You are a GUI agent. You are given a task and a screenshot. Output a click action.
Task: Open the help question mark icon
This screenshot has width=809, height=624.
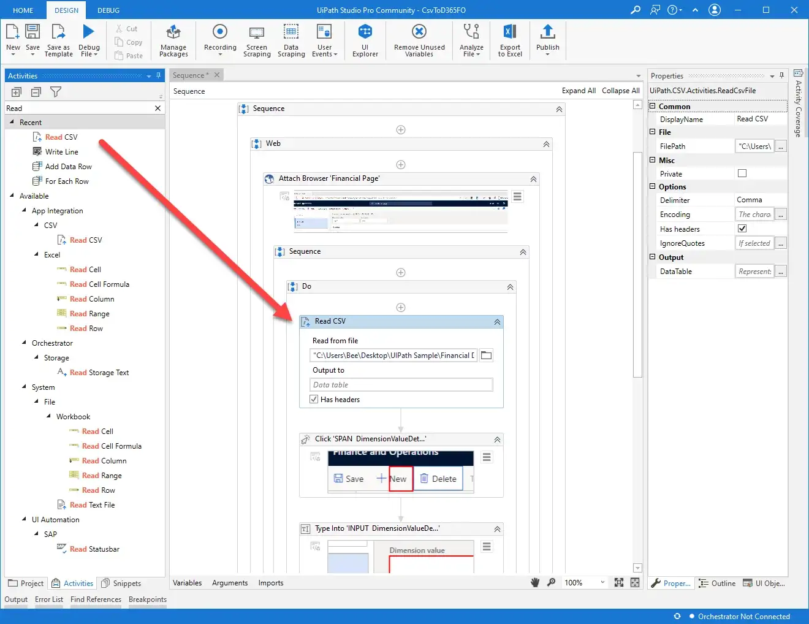click(672, 10)
